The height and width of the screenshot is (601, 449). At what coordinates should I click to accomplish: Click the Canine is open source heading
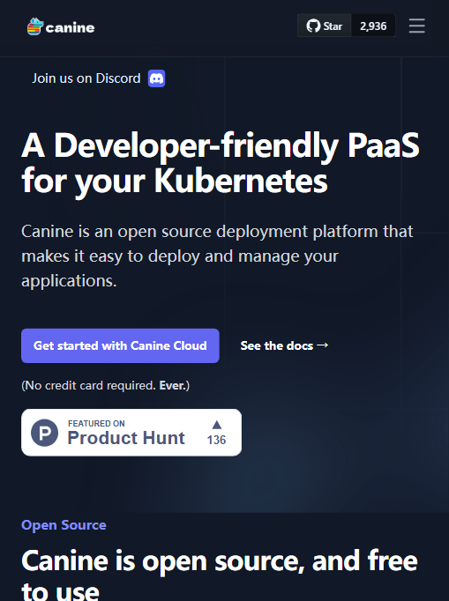[x=219, y=575]
